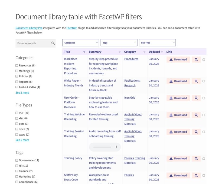Image resolution: width=222 pixels, height=184 pixels.
Task: Click the Link column header
Action: (169, 52)
